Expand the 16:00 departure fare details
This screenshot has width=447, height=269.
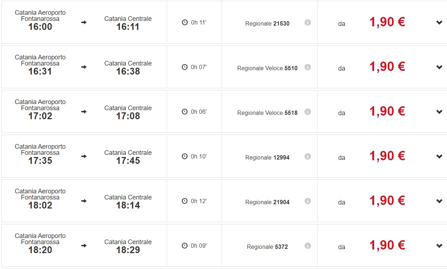tap(439, 22)
